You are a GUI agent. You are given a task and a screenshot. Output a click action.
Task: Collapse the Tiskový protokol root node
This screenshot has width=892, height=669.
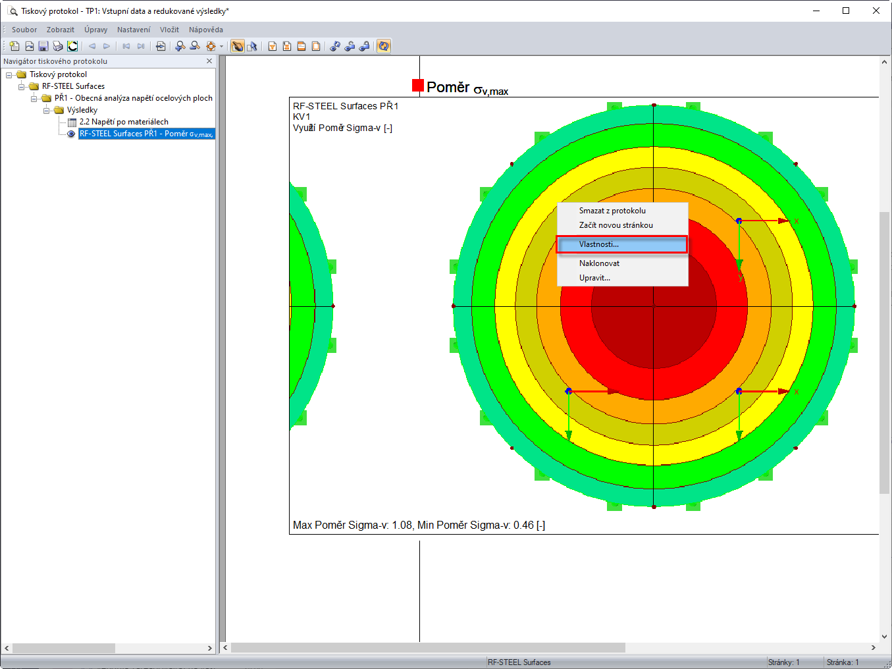click(9, 75)
